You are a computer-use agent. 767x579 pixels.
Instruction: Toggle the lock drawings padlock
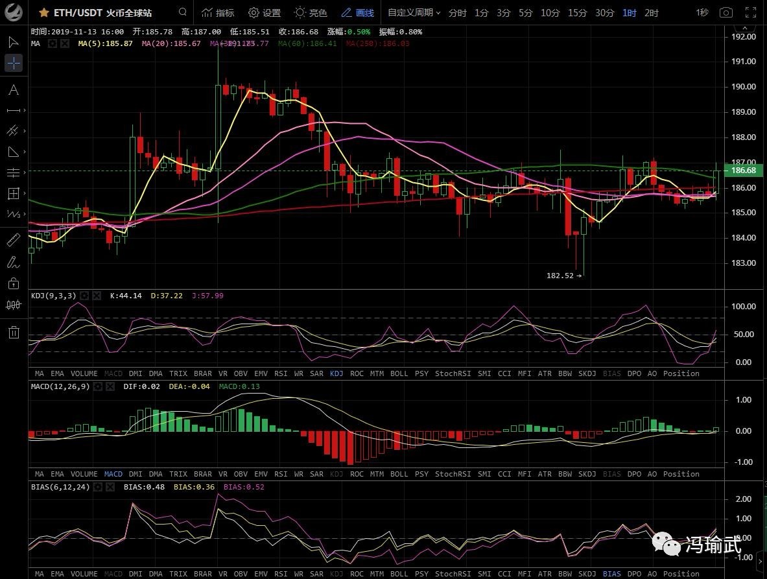click(x=13, y=283)
